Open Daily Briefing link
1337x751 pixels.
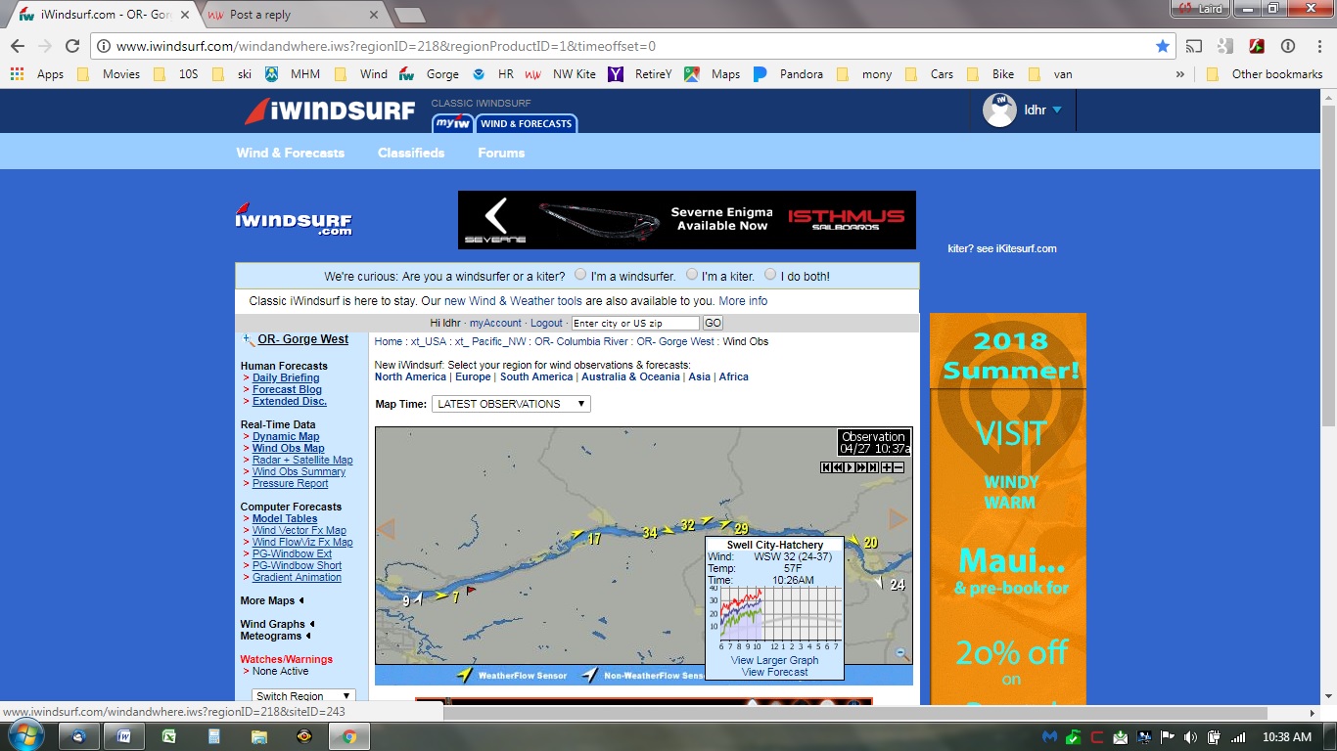click(286, 377)
